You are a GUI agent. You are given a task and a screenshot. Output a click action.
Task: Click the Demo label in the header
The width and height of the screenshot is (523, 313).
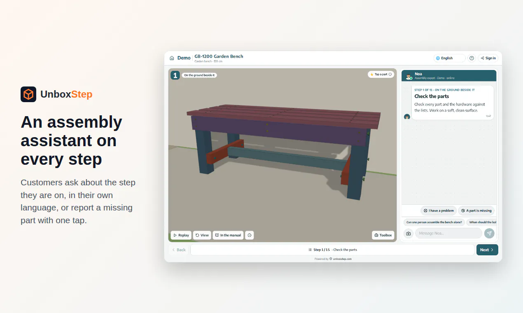point(184,58)
